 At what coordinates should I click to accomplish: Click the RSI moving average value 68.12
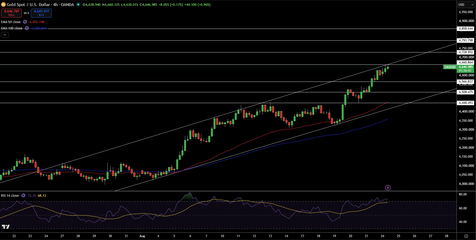click(x=42, y=195)
